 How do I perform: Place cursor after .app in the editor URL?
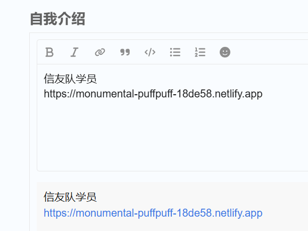tap(263, 94)
